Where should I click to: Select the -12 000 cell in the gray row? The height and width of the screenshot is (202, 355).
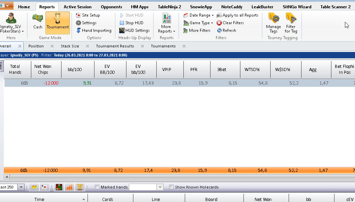pos(51,83)
